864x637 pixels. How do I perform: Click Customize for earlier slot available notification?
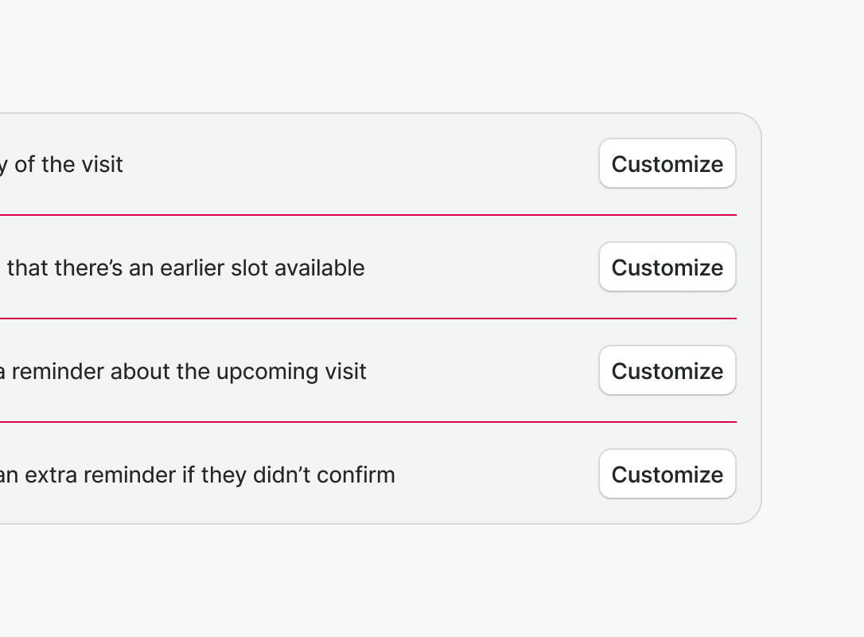click(x=667, y=268)
